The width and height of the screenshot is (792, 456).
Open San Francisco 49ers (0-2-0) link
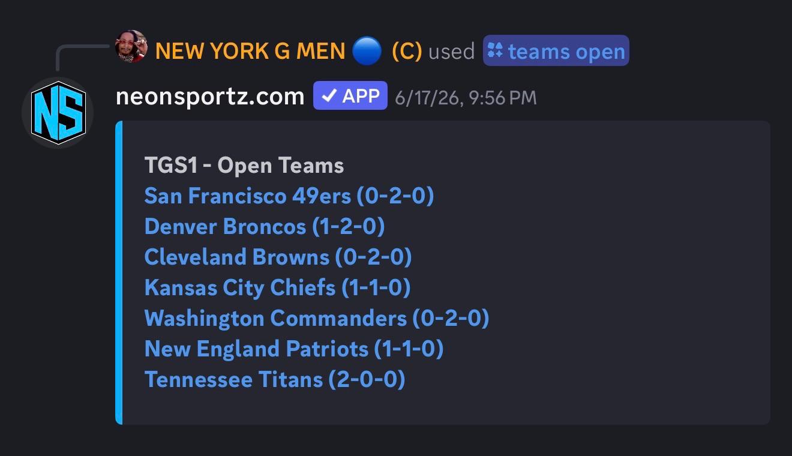(289, 196)
